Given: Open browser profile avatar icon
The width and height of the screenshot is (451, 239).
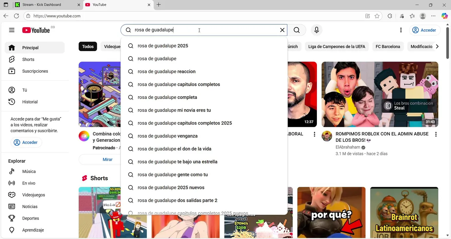Looking at the screenshot, I should point(423,16).
